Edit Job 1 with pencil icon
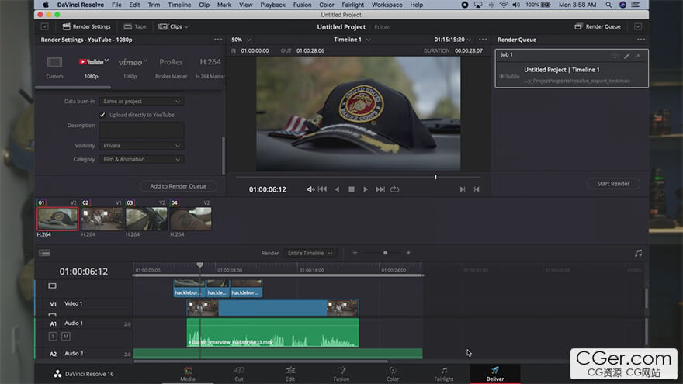 point(627,55)
